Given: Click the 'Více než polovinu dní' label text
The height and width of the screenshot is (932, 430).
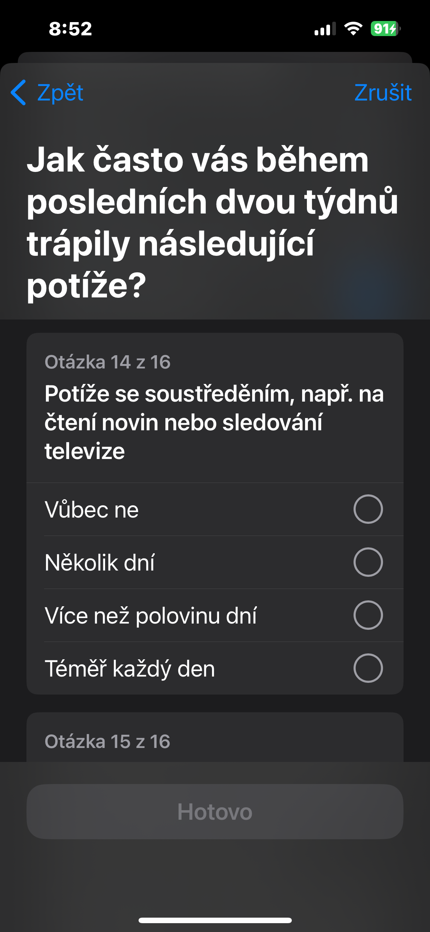Looking at the screenshot, I should pyautogui.click(x=151, y=616).
